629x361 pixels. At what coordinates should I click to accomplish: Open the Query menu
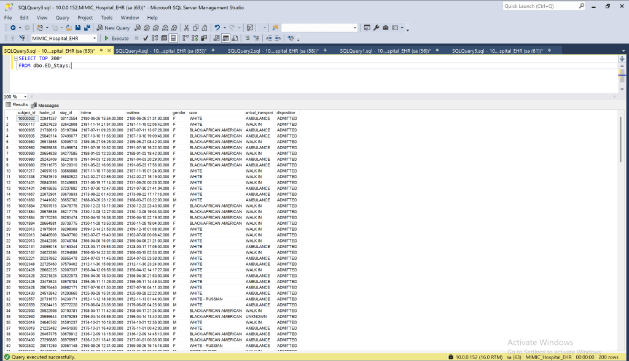click(62, 18)
